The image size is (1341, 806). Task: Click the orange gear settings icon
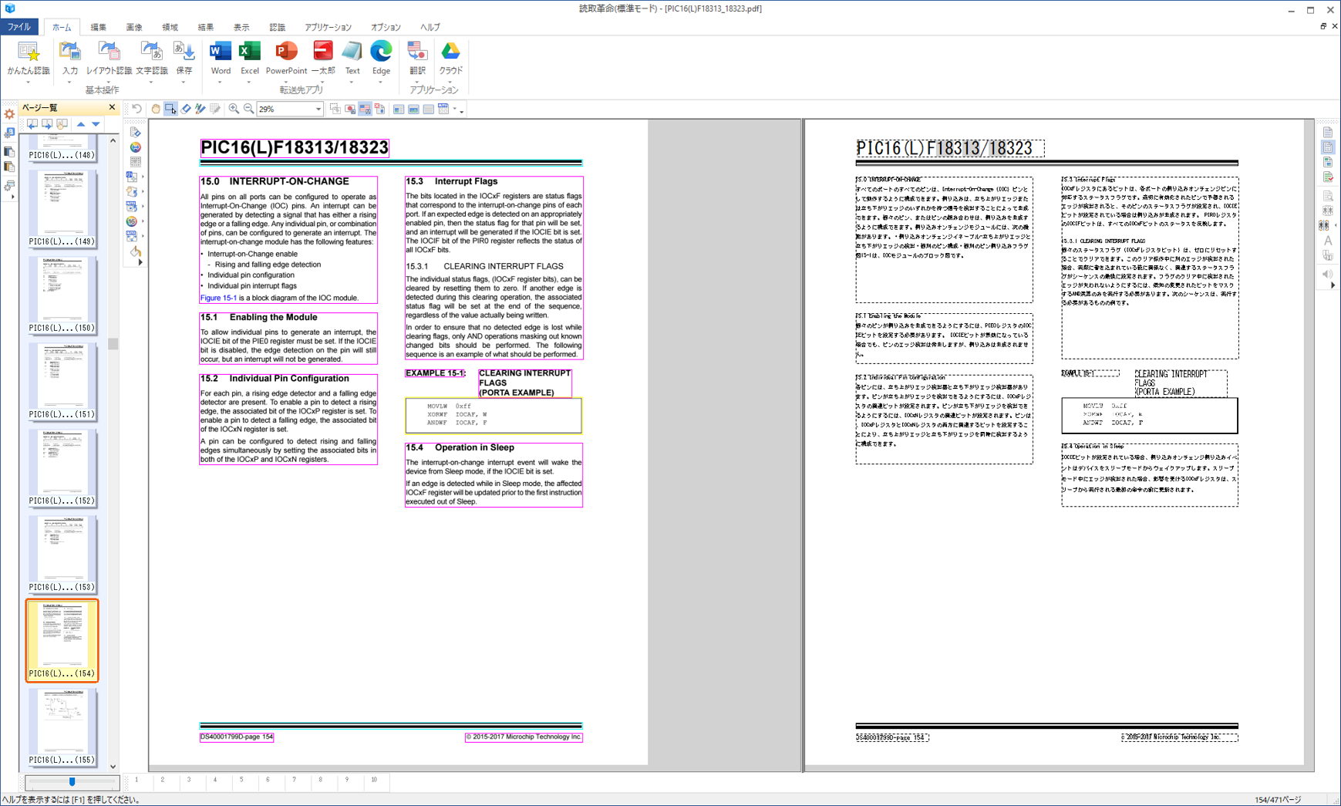pos(9,114)
